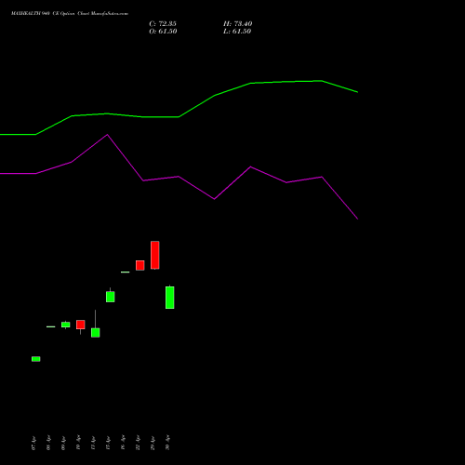This screenshot has width=465, height=465.
Task: Select the 30 Apr date label
Action: pyautogui.click(x=167, y=443)
